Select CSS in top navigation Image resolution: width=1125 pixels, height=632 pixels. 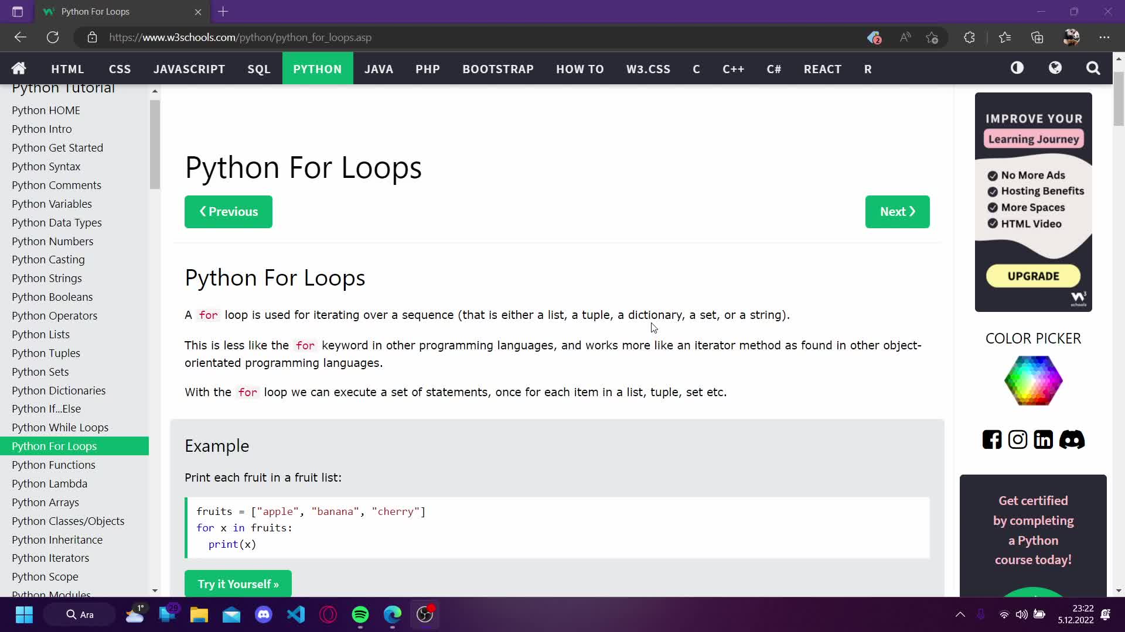point(120,68)
